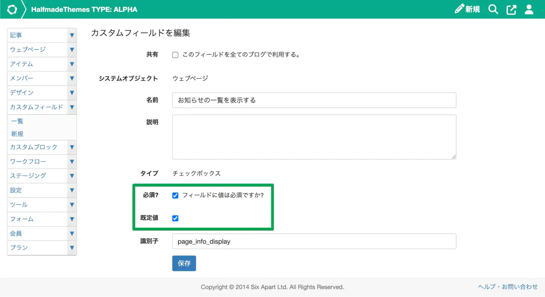Click the PowerCMS logo icon in header
Viewport: 545px width, 297px height.
tap(12, 9)
